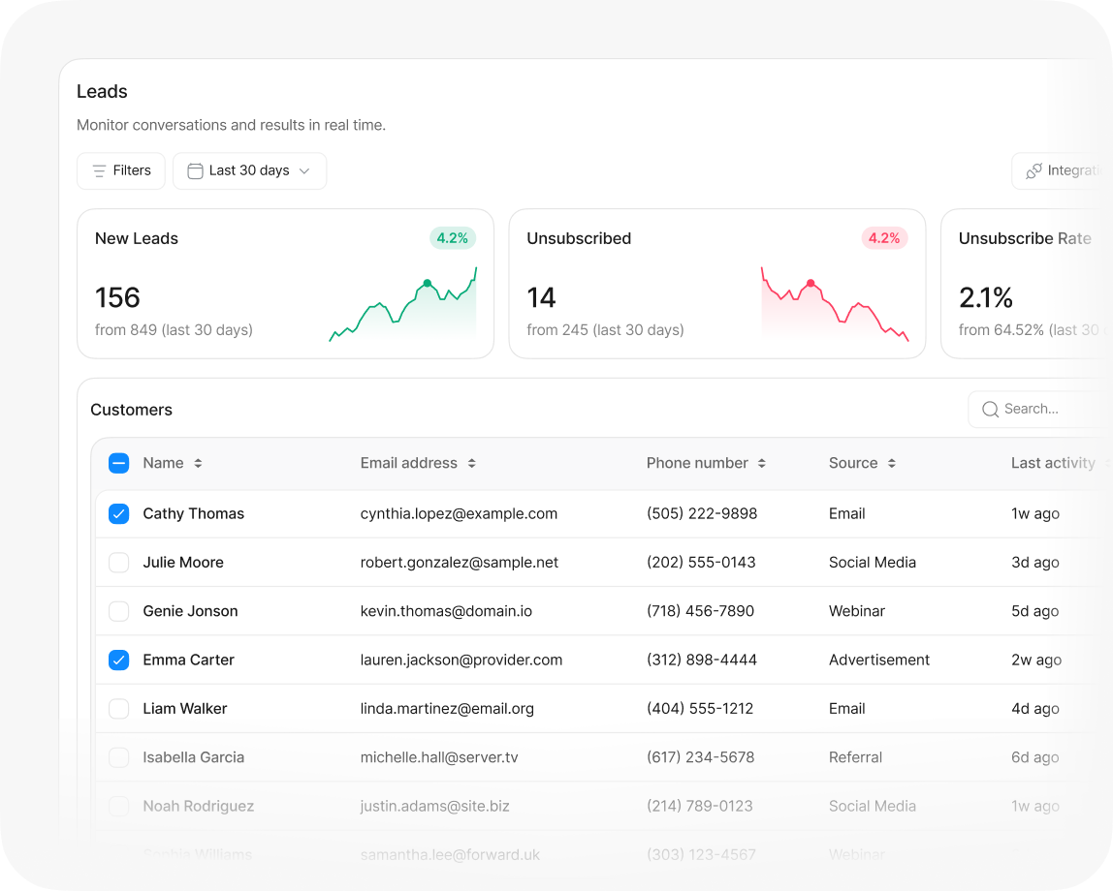
Task: Check the Isabella Garcia row checkbox
Action: coord(118,757)
